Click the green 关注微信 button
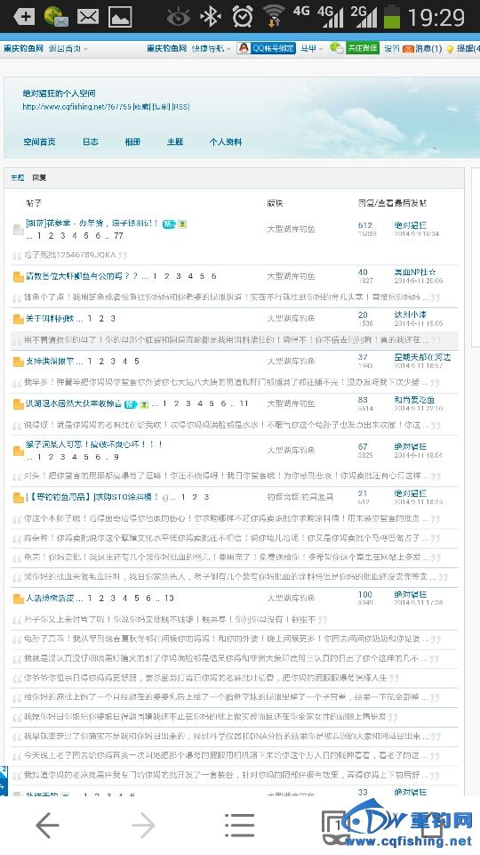Viewport: 480px width, 855px height. [x=363, y=48]
